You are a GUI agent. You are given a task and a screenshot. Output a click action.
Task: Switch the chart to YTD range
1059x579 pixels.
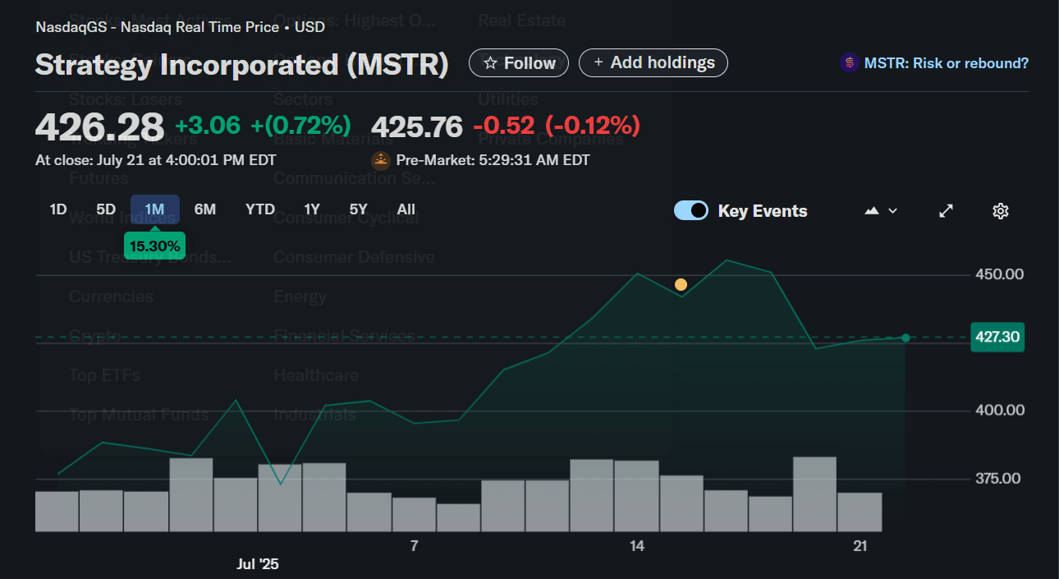pyautogui.click(x=260, y=209)
